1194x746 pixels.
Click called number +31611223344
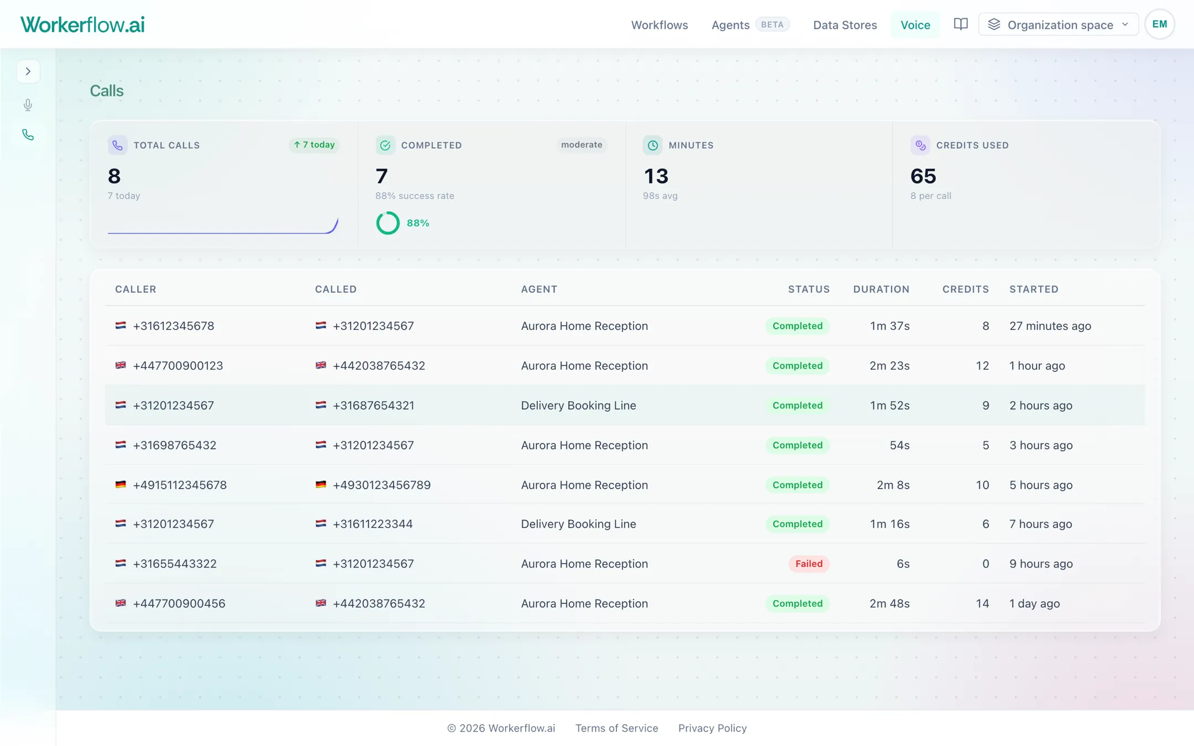click(373, 524)
